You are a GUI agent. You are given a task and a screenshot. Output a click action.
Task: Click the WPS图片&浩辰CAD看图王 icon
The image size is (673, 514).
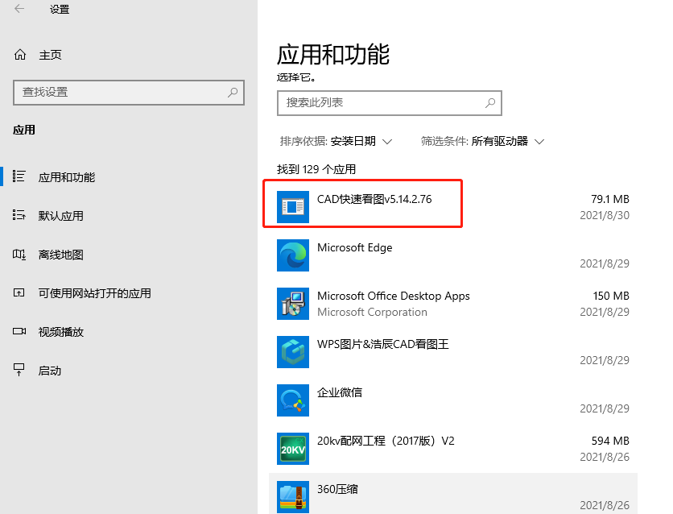click(293, 352)
